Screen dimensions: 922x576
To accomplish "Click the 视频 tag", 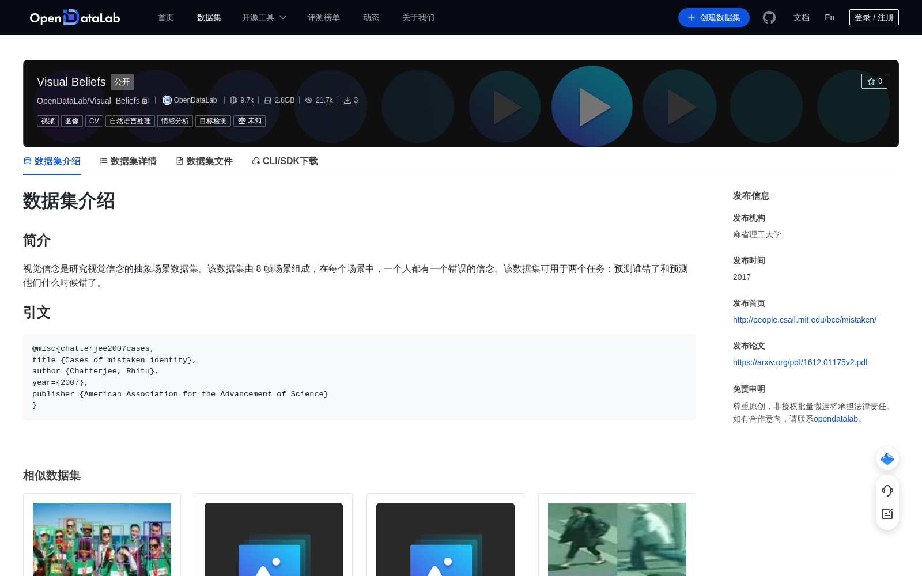I will coord(48,121).
